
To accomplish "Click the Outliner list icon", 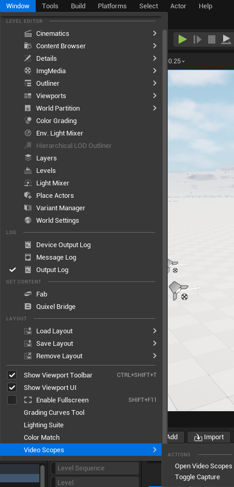I will (28, 83).
